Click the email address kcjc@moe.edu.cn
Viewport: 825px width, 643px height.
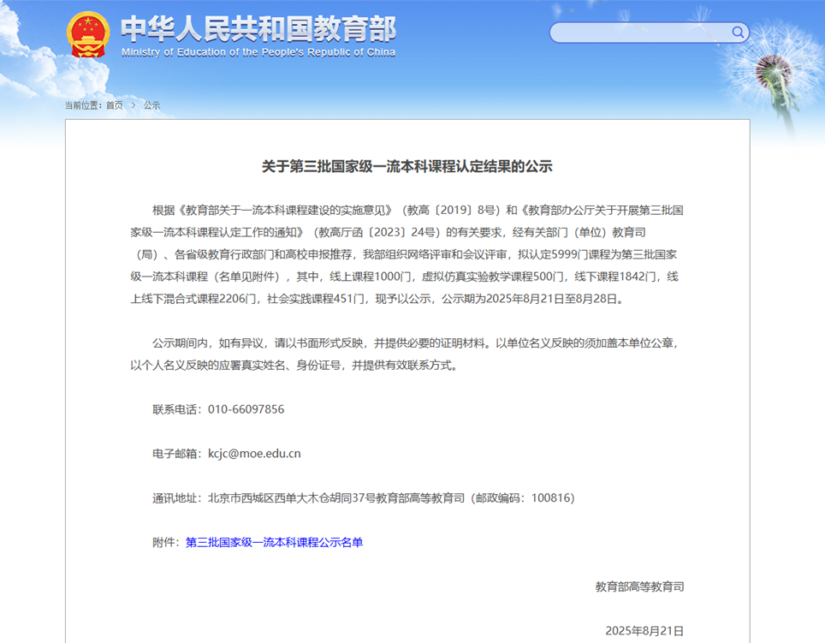pos(254,454)
